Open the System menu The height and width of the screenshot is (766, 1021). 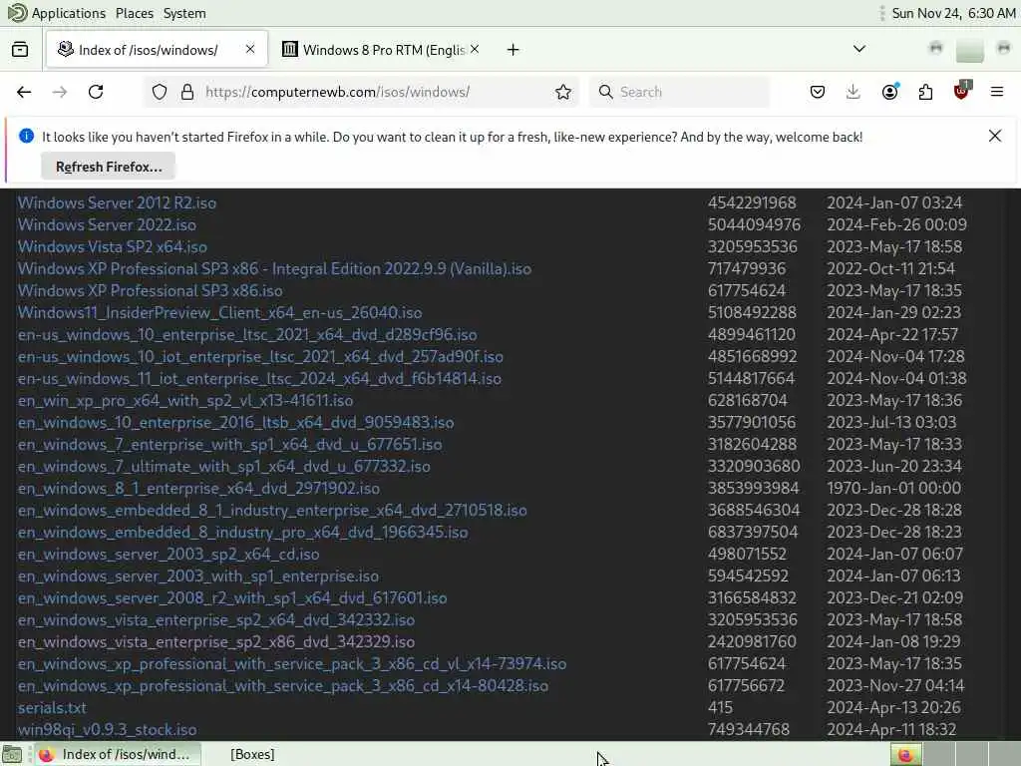[x=184, y=13]
